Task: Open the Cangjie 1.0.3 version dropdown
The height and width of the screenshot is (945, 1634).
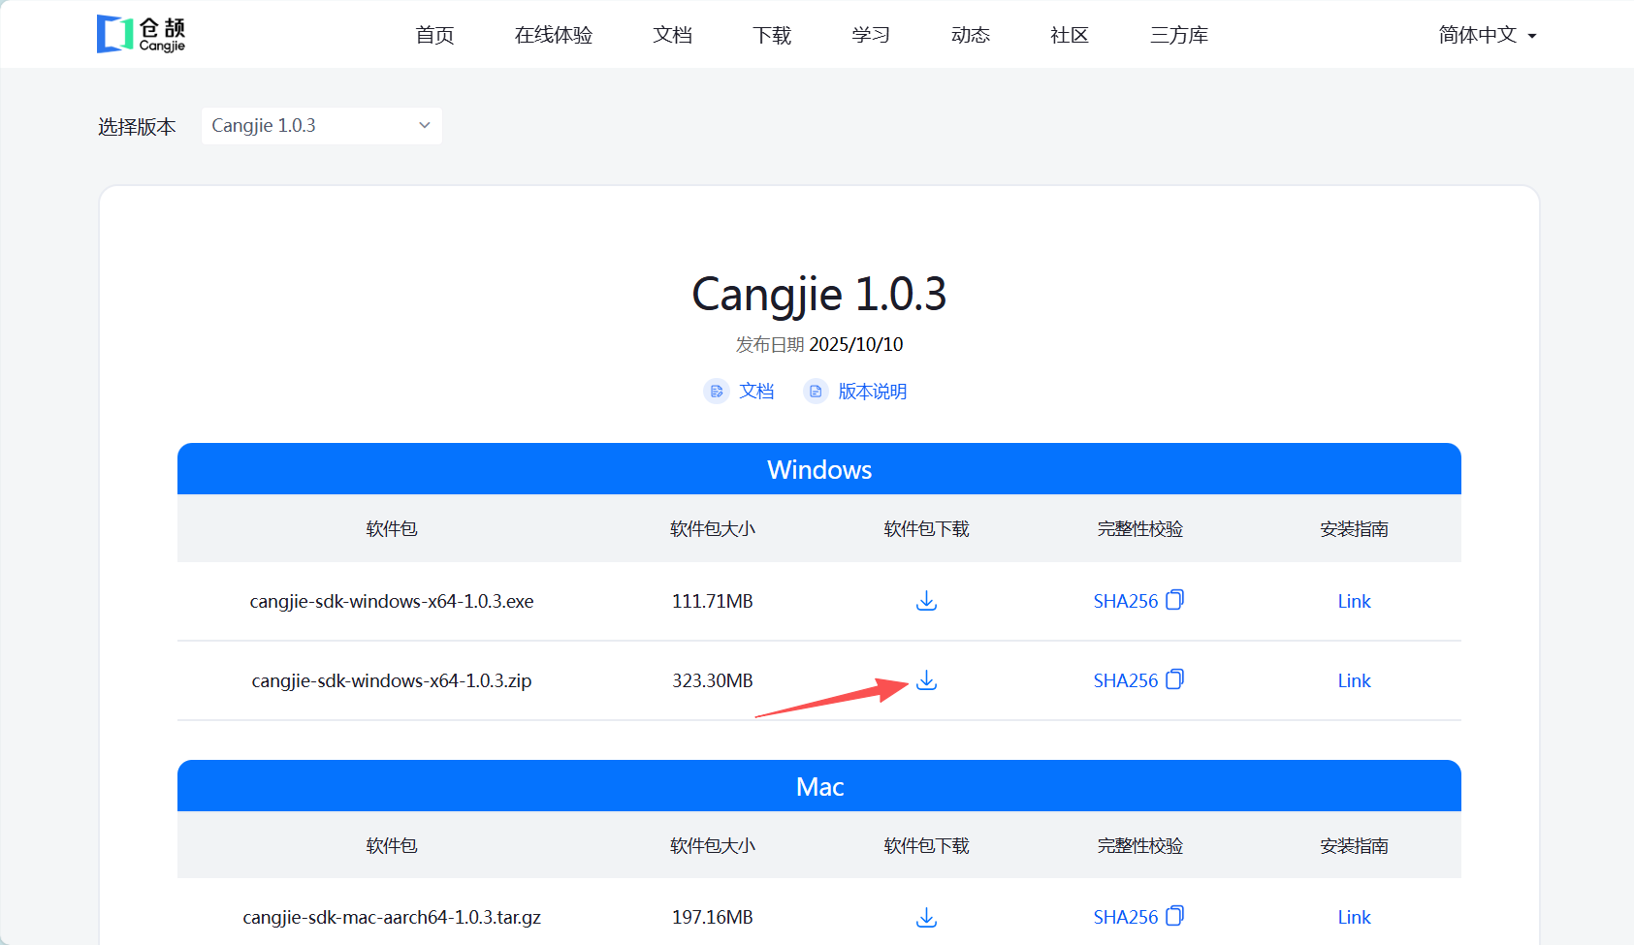Action: coord(322,126)
